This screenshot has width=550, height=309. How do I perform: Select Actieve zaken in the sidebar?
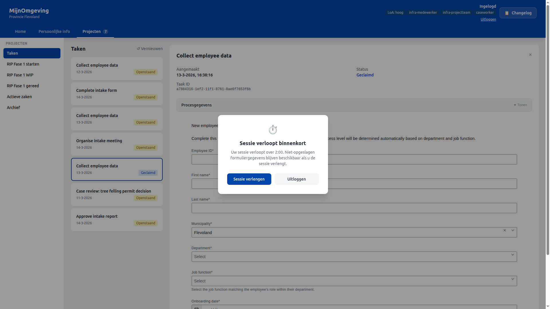pos(19,97)
